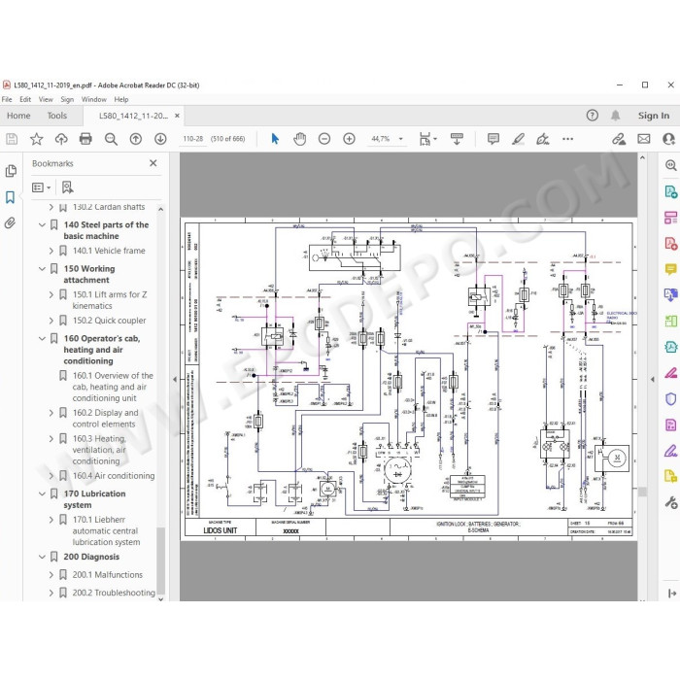This screenshot has height=680, width=680.
Task: Click the bookmarks panel scrollbar thumb
Action: pyautogui.click(x=160, y=560)
